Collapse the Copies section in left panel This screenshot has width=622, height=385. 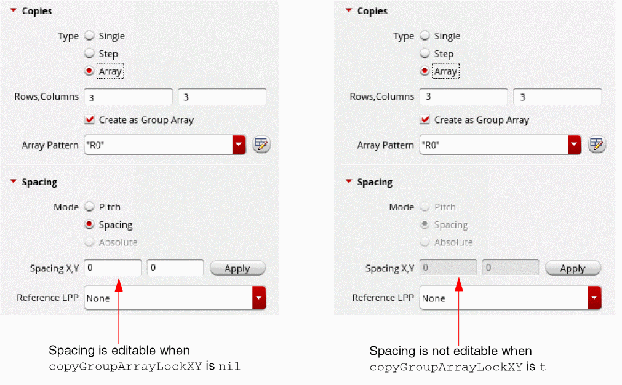point(14,10)
